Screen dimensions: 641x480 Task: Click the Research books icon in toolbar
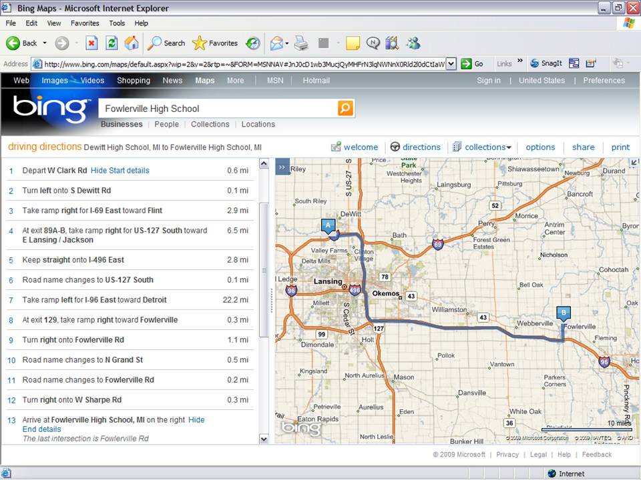tap(392, 43)
